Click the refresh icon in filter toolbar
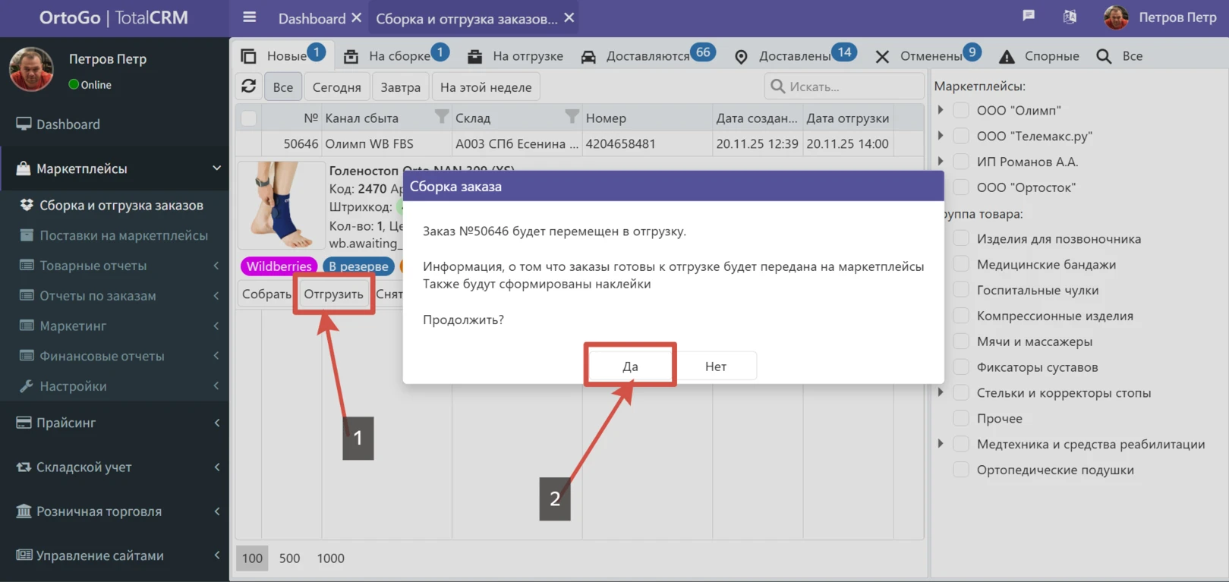Screen dimensions: 1229x582 pos(249,87)
